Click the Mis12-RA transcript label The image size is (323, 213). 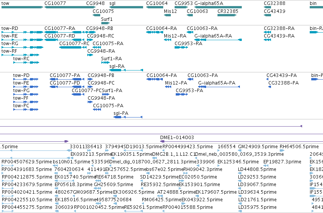pyautogui.click(x=175, y=36)
